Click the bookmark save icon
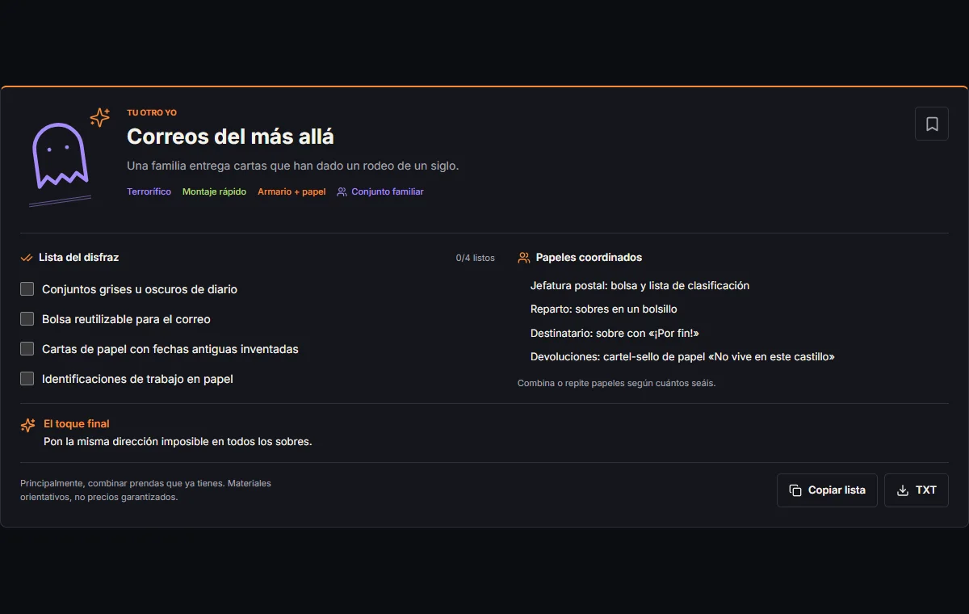This screenshot has width=969, height=614. (x=932, y=124)
